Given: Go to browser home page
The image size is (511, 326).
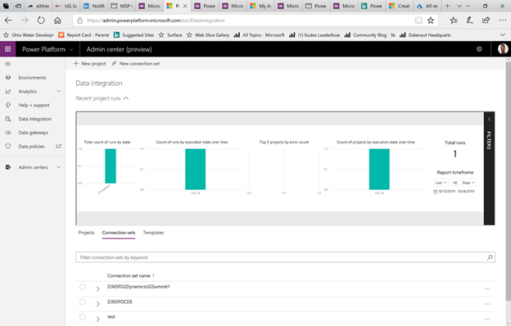Looking at the screenshot, I should coord(57,20).
